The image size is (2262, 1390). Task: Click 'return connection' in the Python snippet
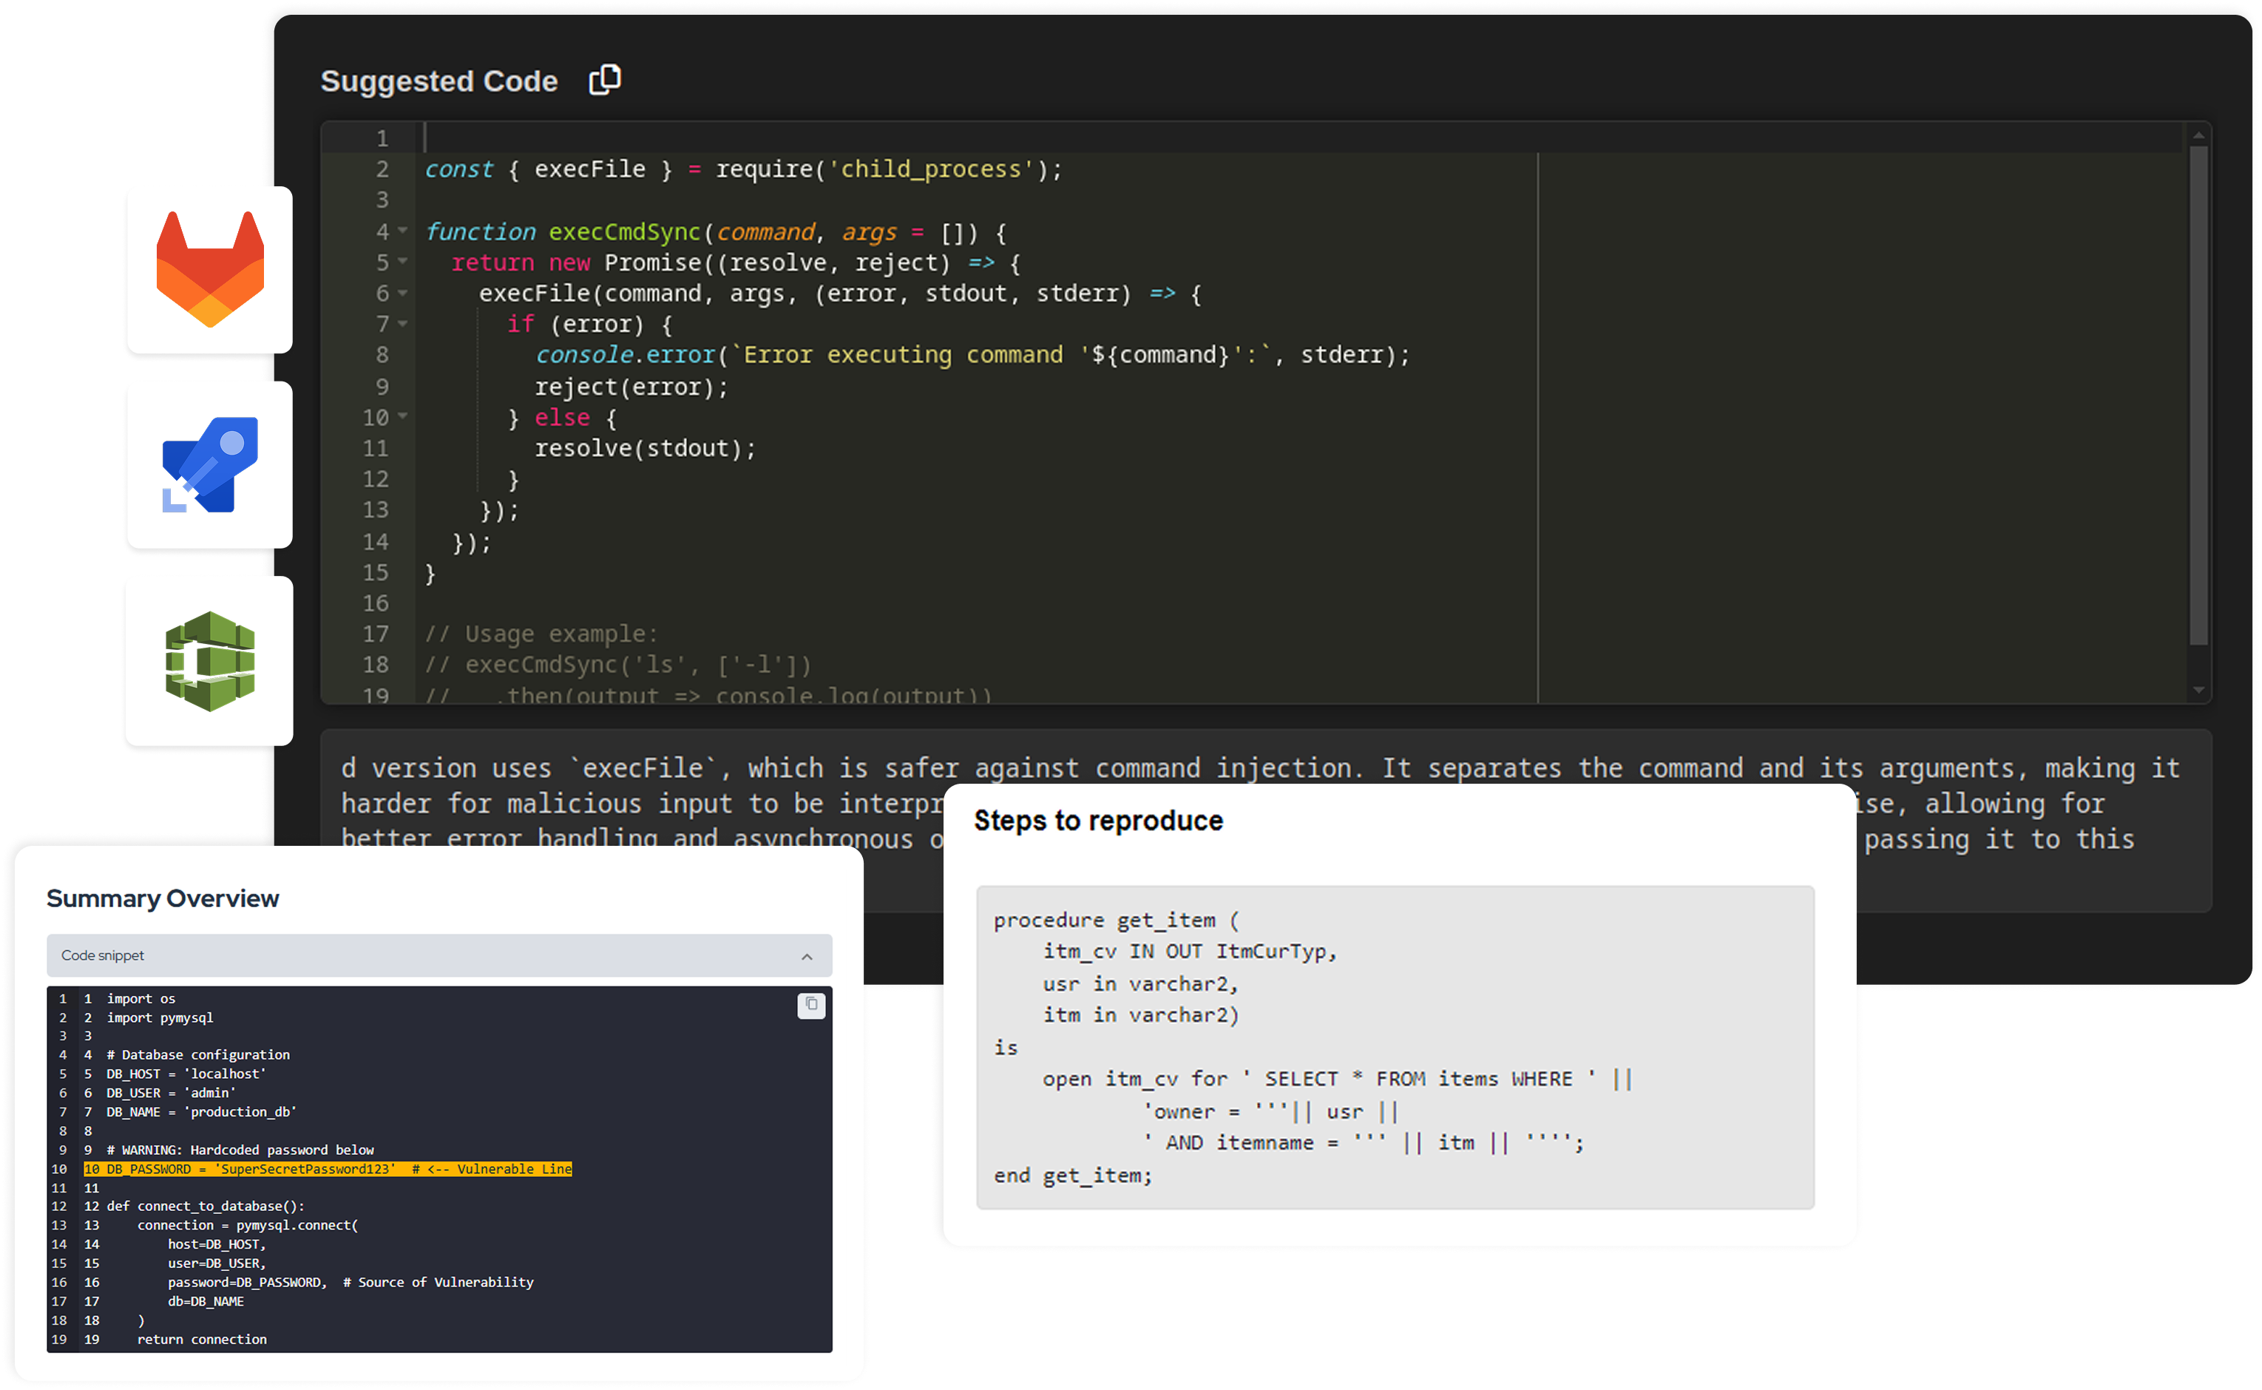(x=202, y=1340)
